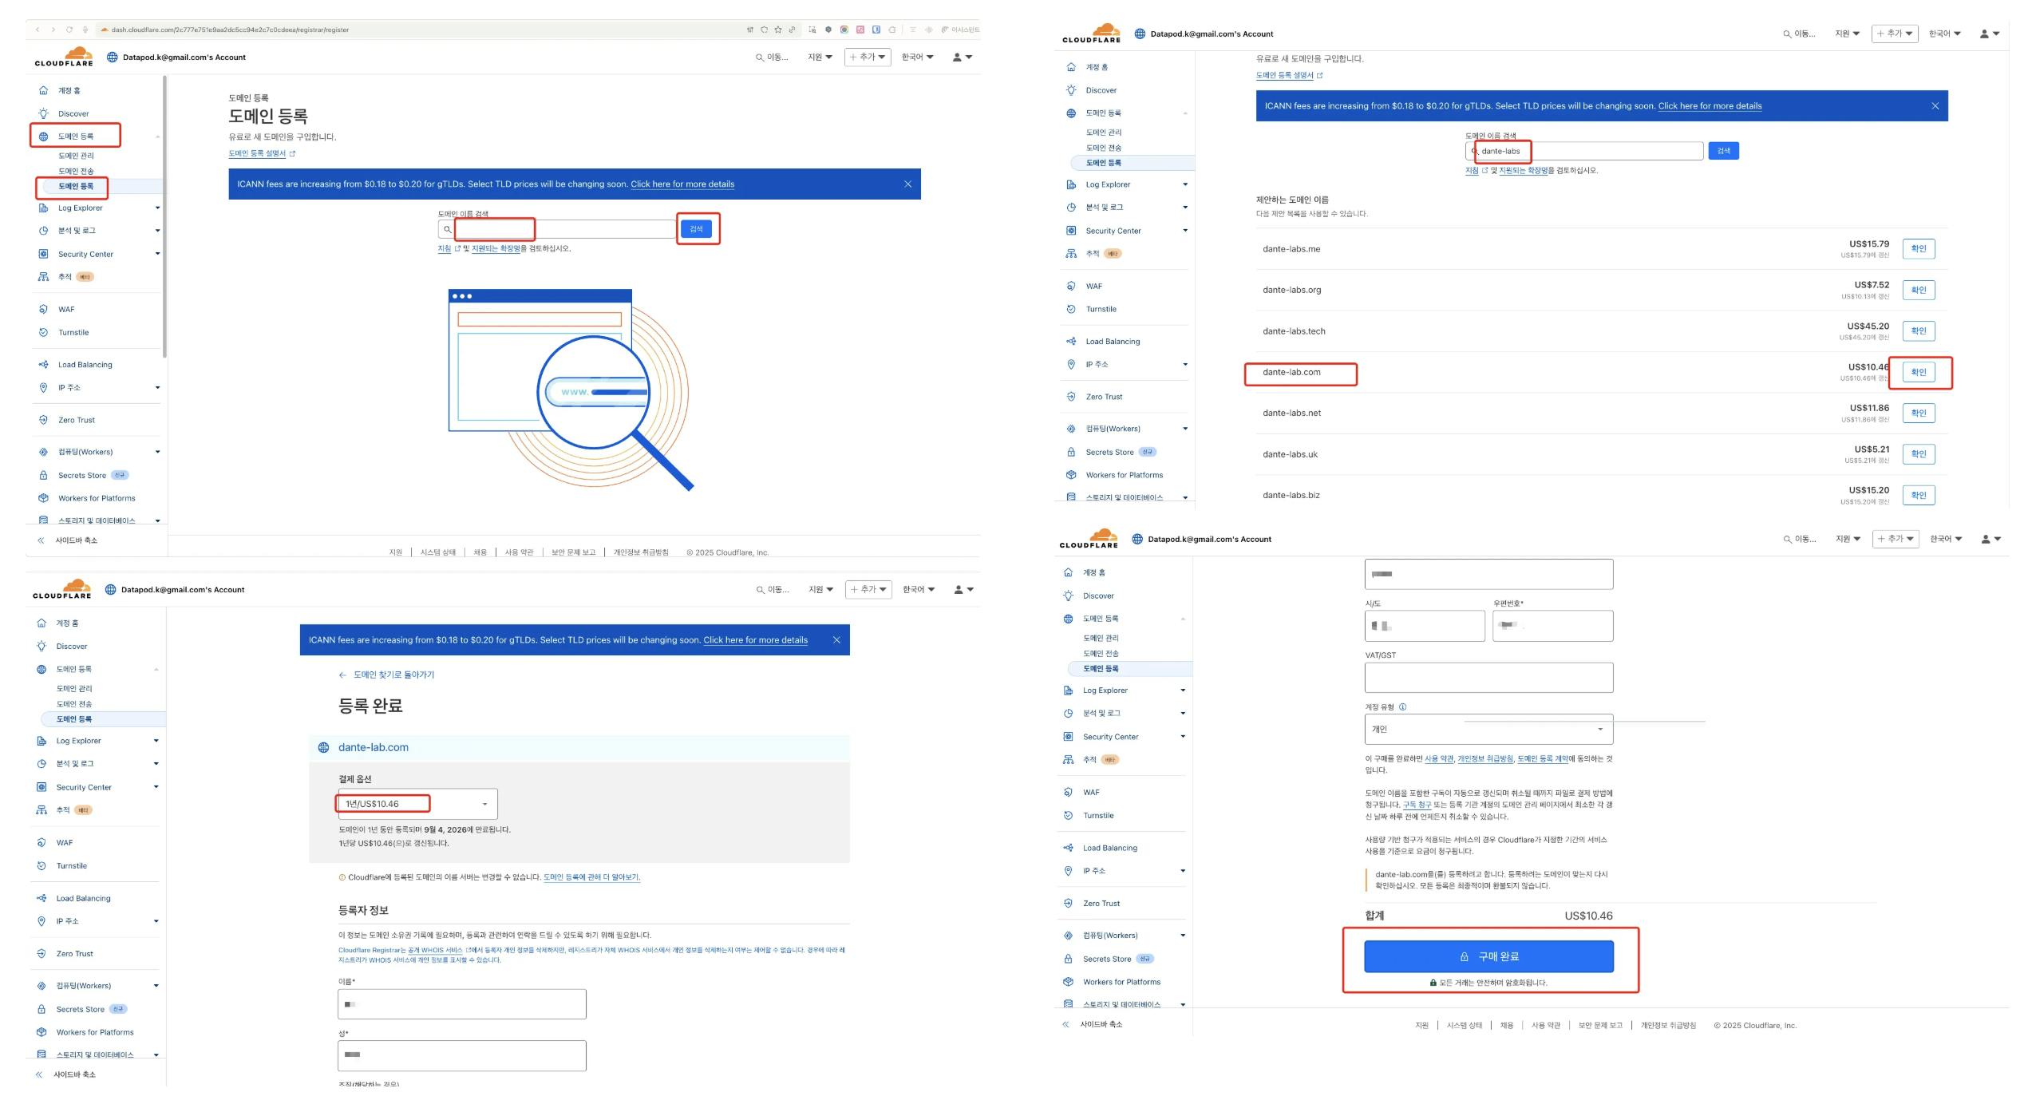Bookmark the page with the star icon

(x=778, y=30)
